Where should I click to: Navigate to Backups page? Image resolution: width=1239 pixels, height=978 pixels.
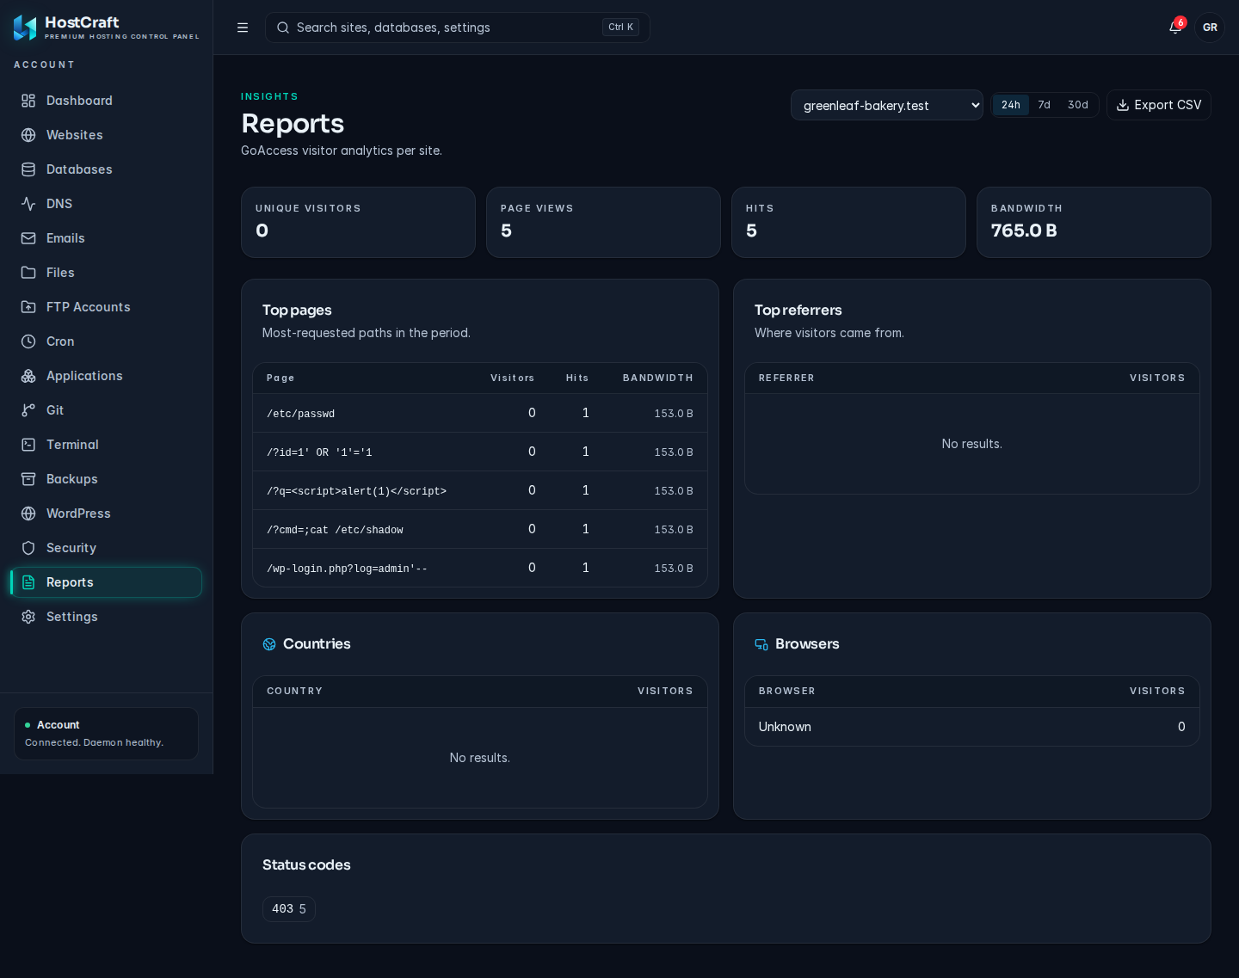[x=107, y=479]
